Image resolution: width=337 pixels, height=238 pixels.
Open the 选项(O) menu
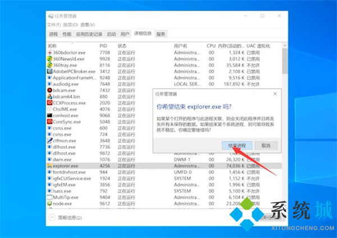[x=71, y=25]
